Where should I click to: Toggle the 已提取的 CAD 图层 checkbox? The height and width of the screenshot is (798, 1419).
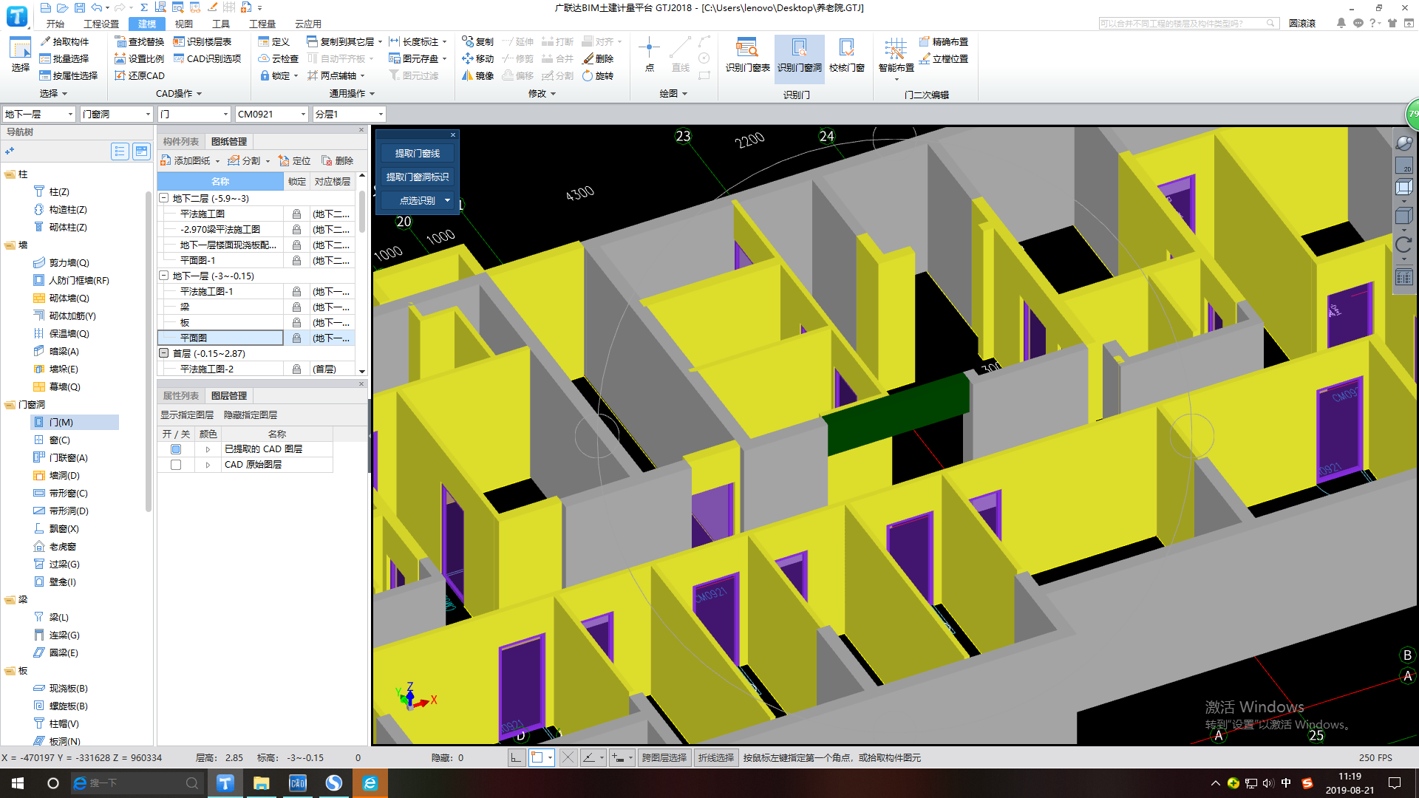(175, 449)
